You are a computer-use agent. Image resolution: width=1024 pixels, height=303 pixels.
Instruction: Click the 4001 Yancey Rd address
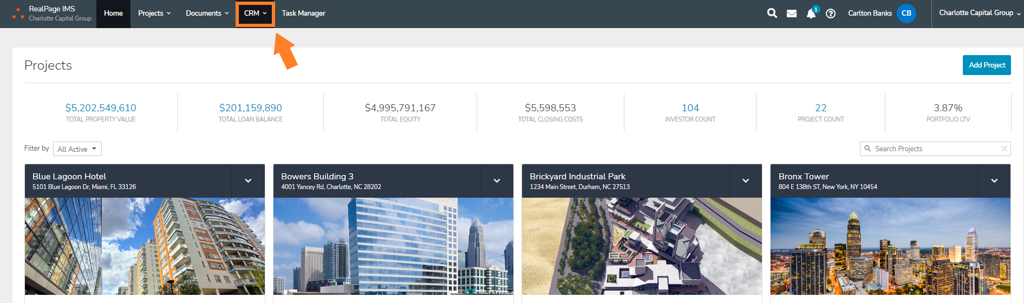coord(331,187)
